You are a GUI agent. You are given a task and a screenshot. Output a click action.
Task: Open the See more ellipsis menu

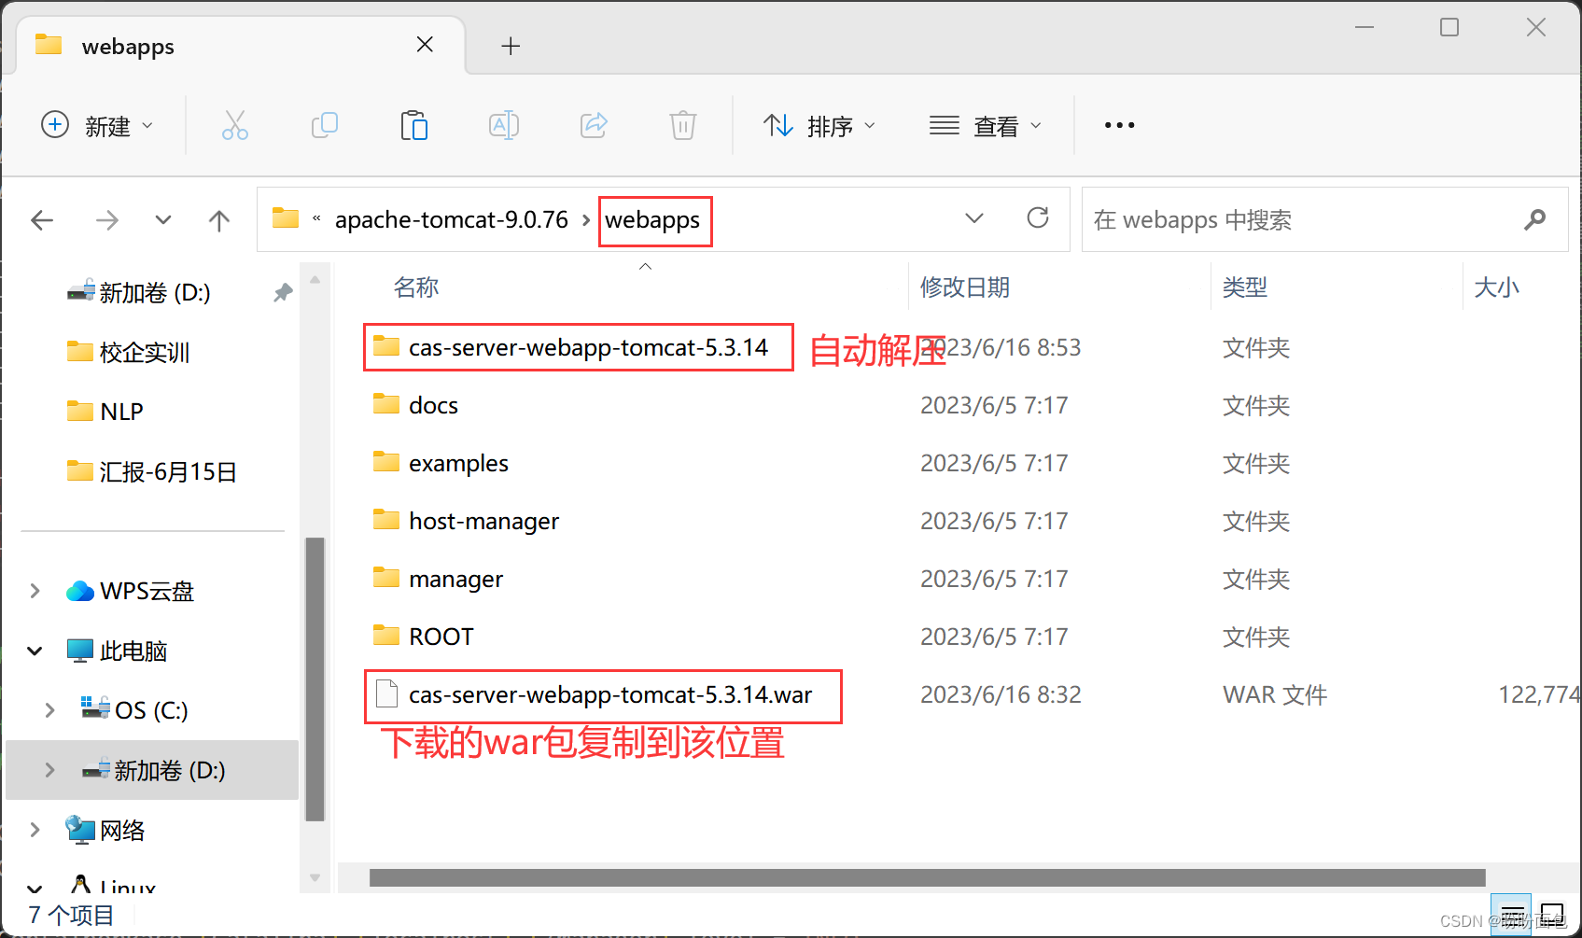1119,125
